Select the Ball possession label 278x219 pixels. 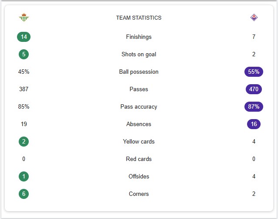click(139, 72)
